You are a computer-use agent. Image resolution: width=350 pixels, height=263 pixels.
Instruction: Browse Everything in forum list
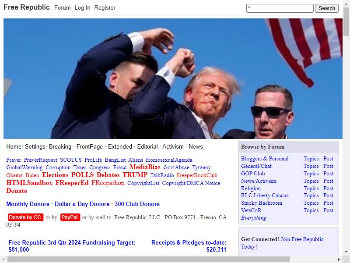pos(254,218)
